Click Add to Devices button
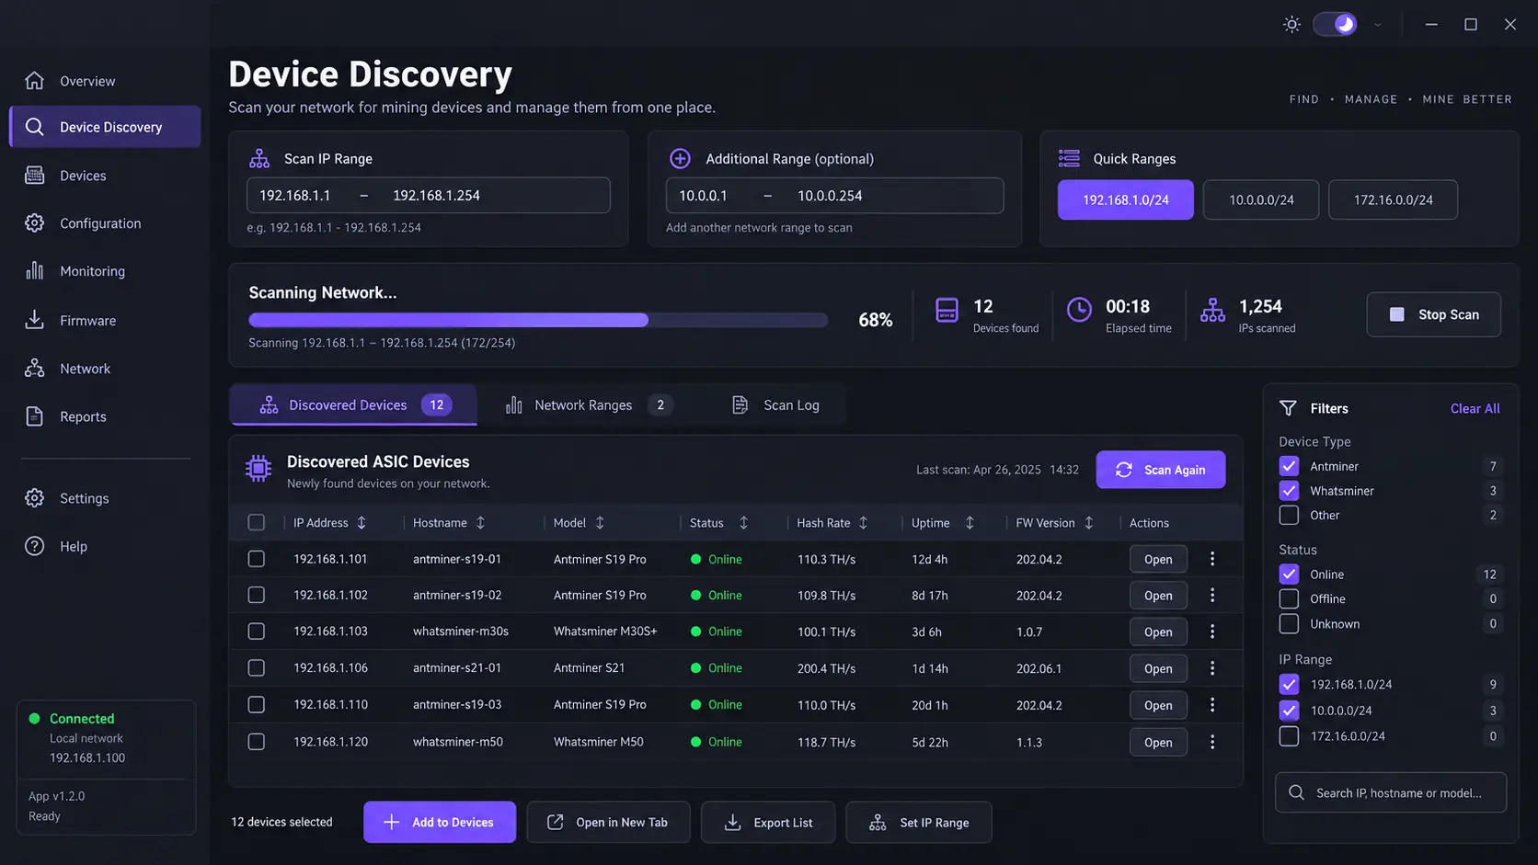Viewport: 1538px width, 865px height. [x=440, y=822]
